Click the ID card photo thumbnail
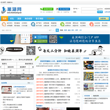The image size is (110, 110). [7, 90]
